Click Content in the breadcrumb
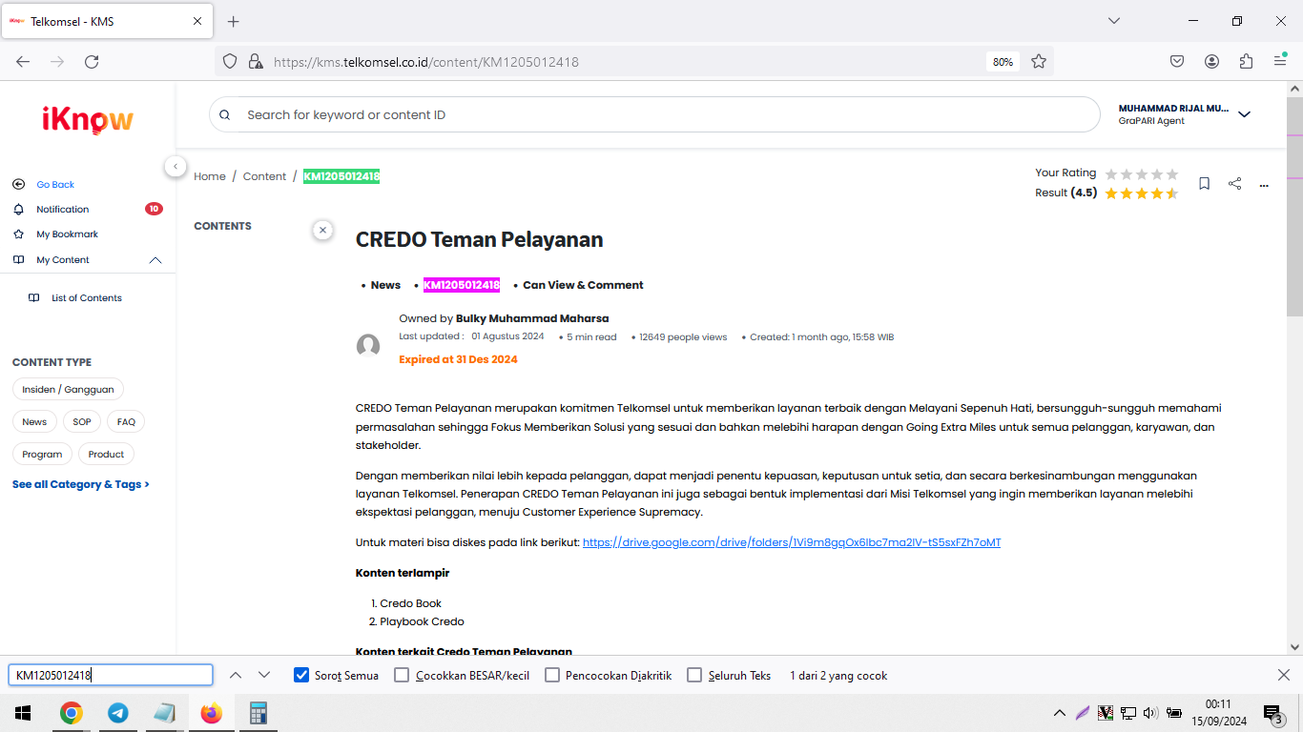Image resolution: width=1303 pixels, height=732 pixels. (x=264, y=176)
